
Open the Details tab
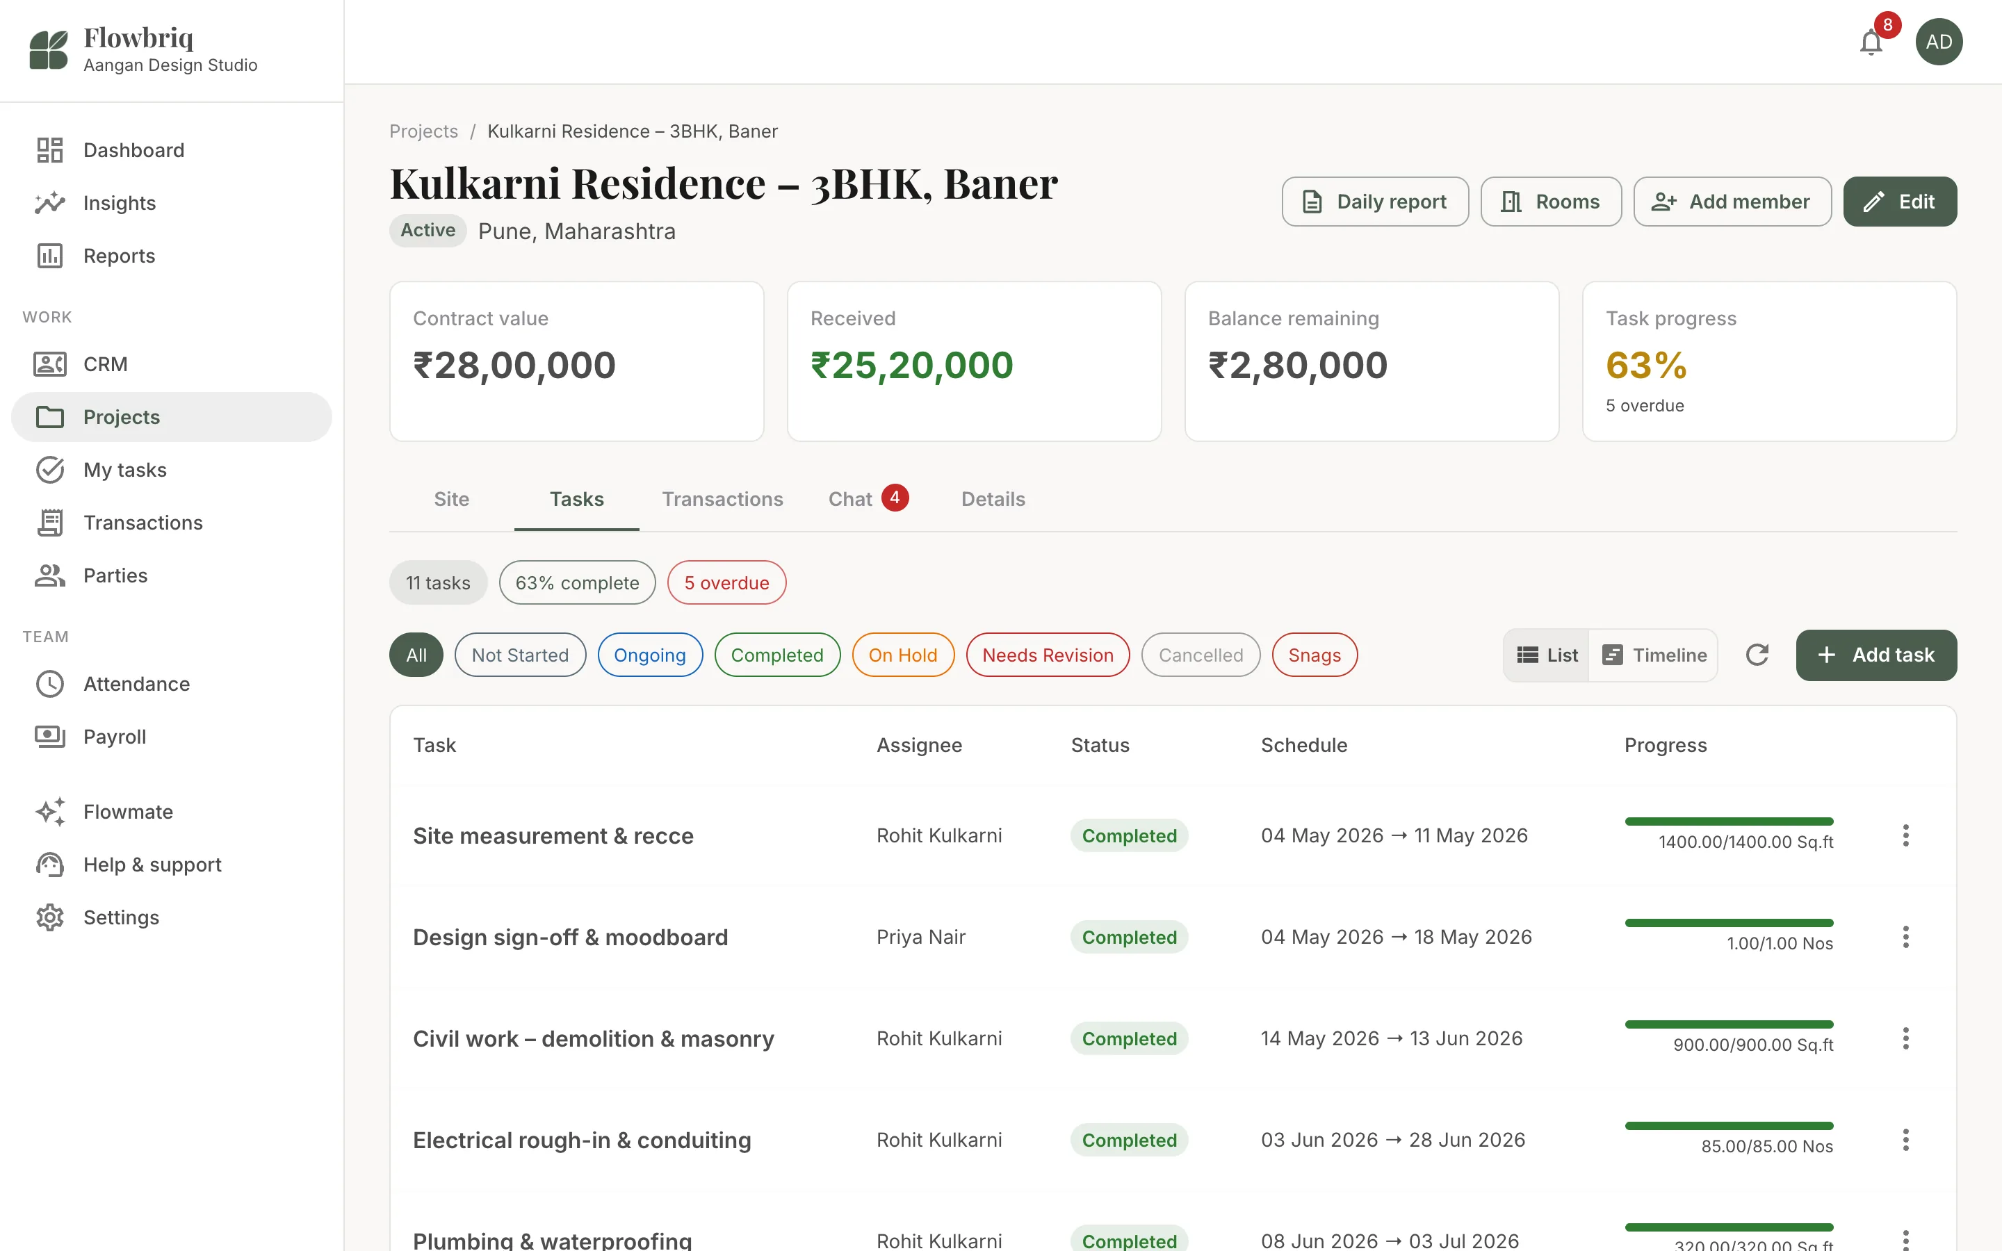[x=993, y=500]
